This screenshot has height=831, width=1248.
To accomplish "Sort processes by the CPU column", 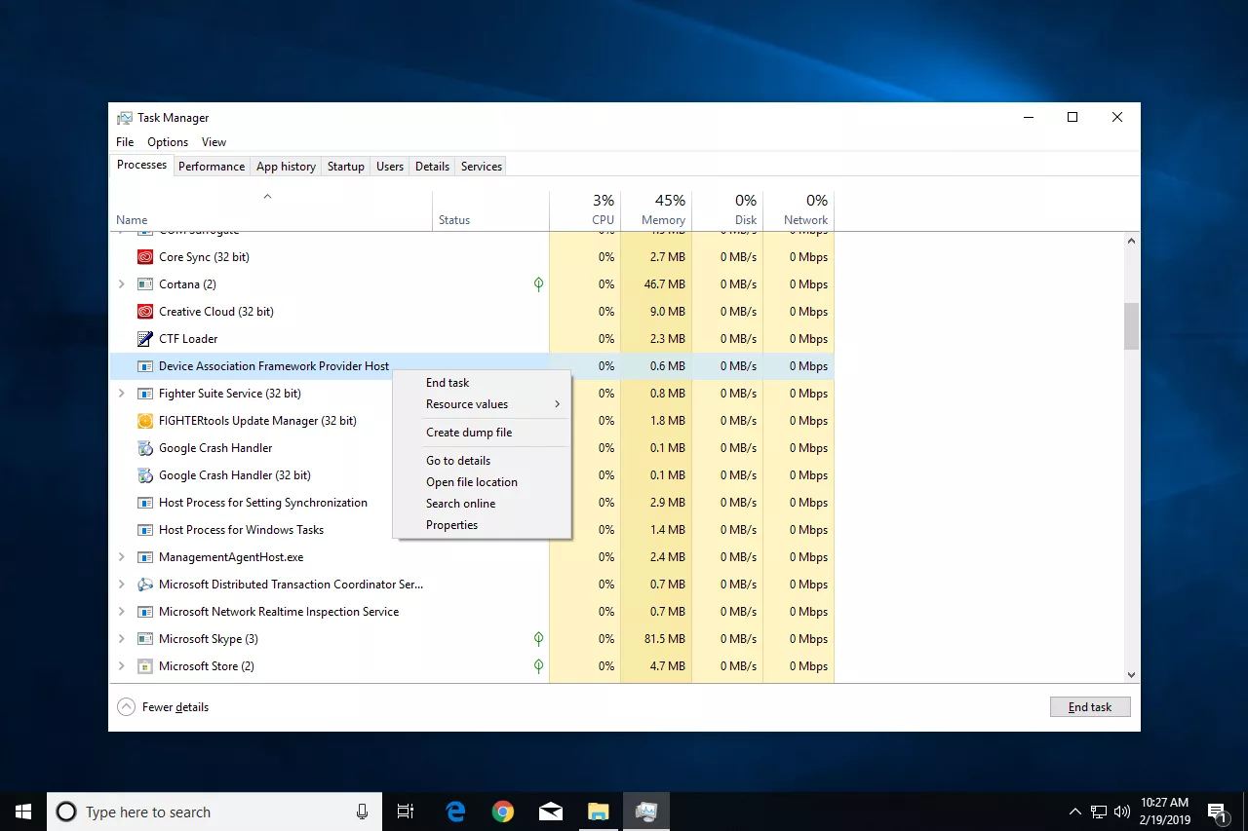I will click(585, 210).
